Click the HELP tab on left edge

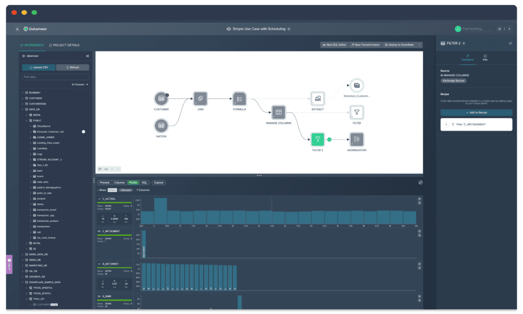(9, 265)
